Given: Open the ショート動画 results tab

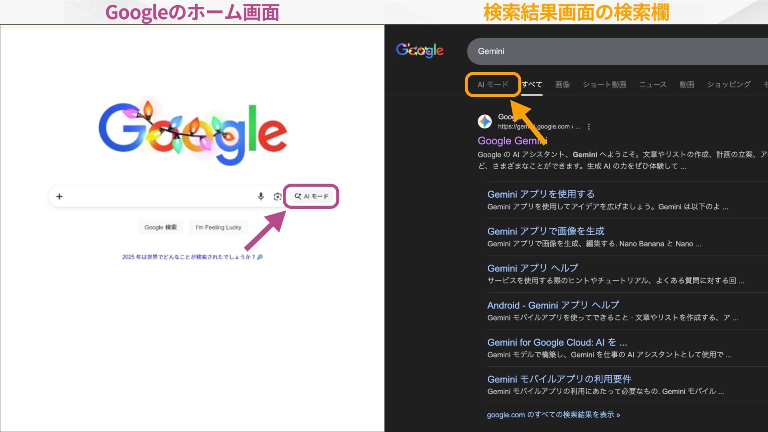Looking at the screenshot, I should [605, 84].
